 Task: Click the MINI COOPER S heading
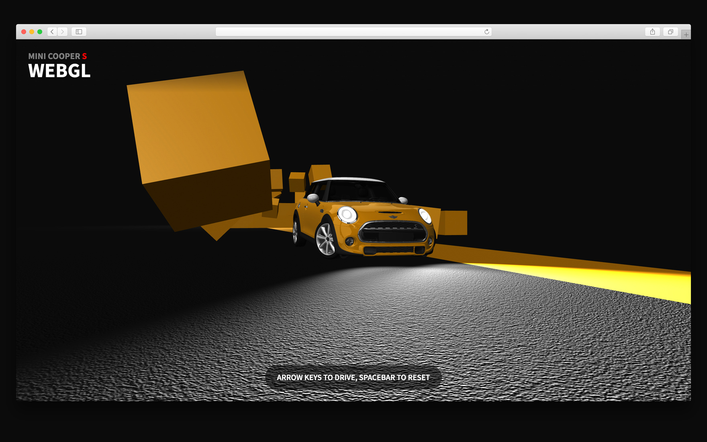tap(57, 56)
